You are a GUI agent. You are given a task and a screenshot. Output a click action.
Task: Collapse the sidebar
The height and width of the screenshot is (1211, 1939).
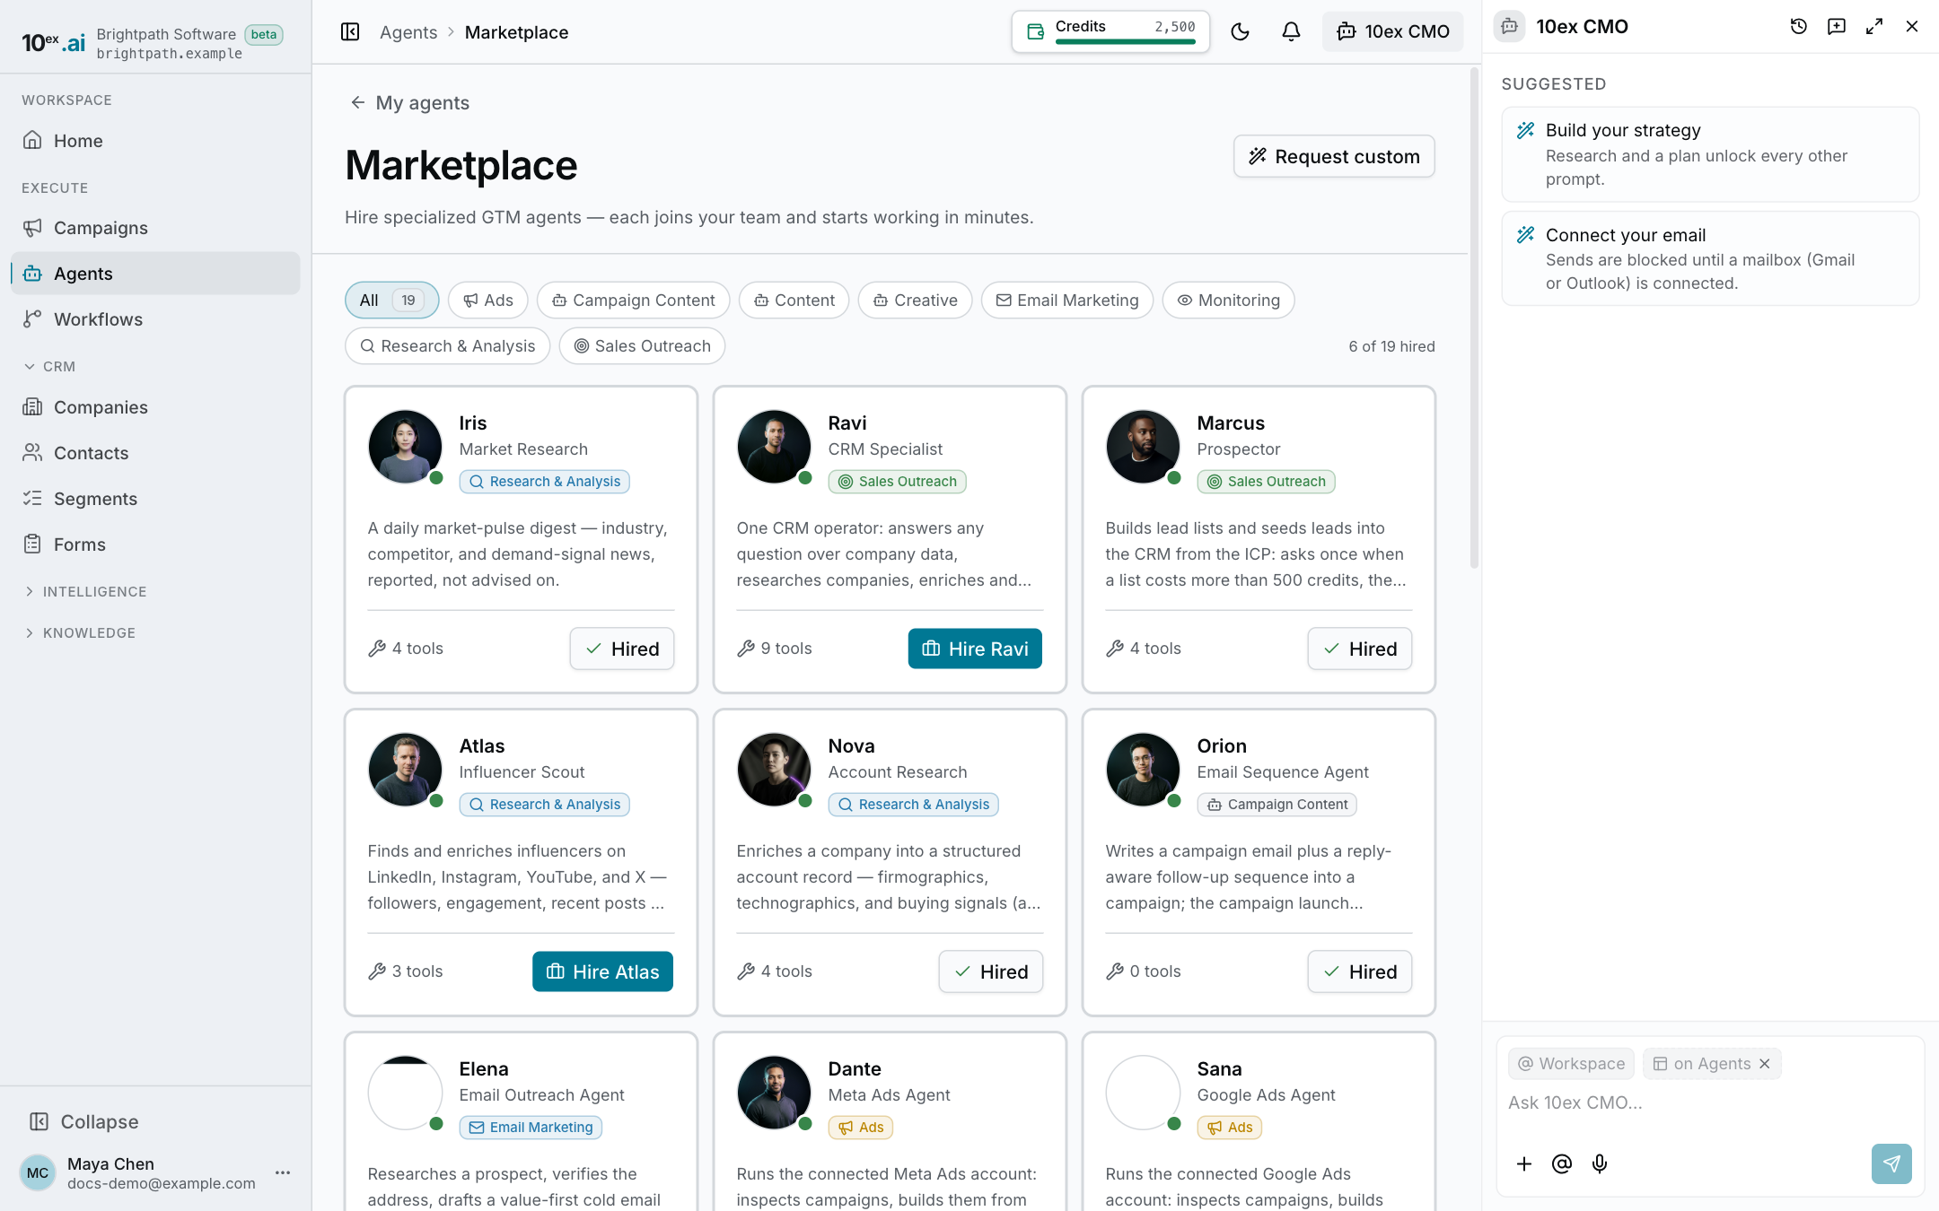pyautogui.click(x=84, y=1122)
